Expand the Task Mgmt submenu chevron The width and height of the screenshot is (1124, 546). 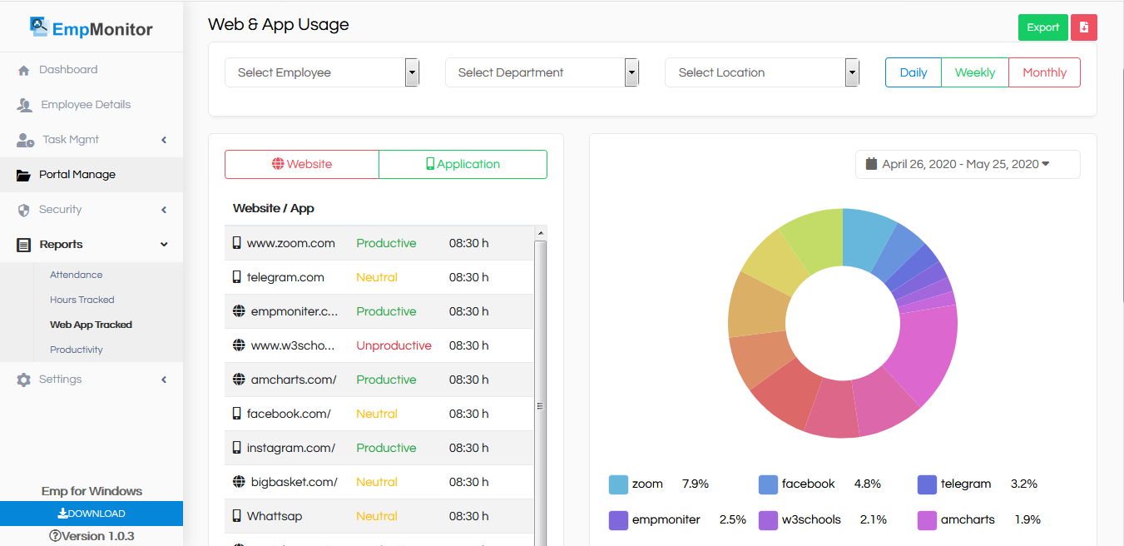click(x=164, y=140)
